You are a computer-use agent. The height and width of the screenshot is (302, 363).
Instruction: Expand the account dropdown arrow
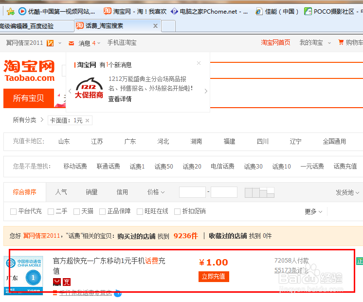click(x=60, y=43)
